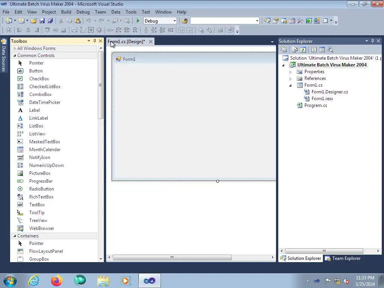Collapse Form1.cs node in Solution Explorer
This screenshot has width=384, height=288.
(291, 85)
